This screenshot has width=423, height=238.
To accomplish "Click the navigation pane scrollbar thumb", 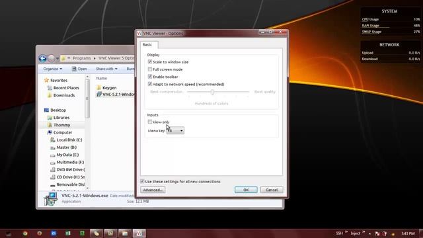I will pyautogui.click(x=87, y=99).
